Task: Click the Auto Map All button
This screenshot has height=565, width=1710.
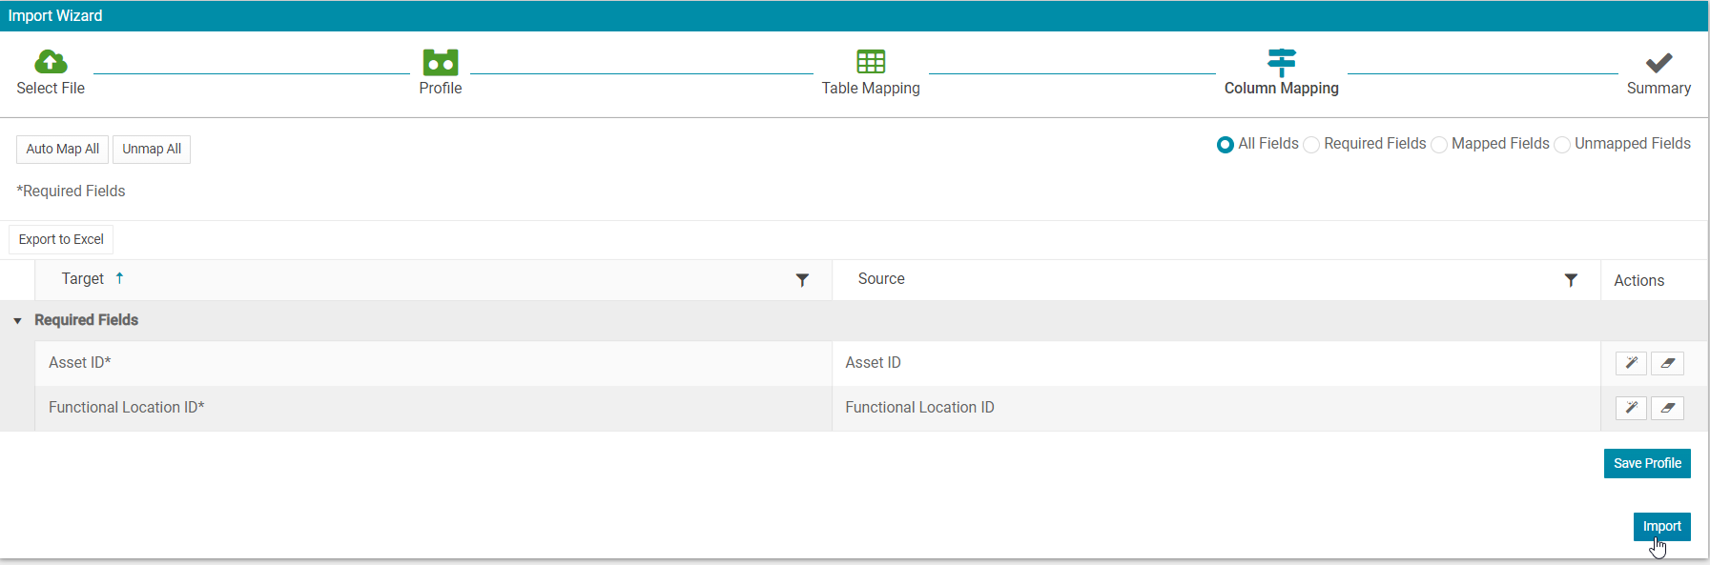Action: (x=62, y=150)
